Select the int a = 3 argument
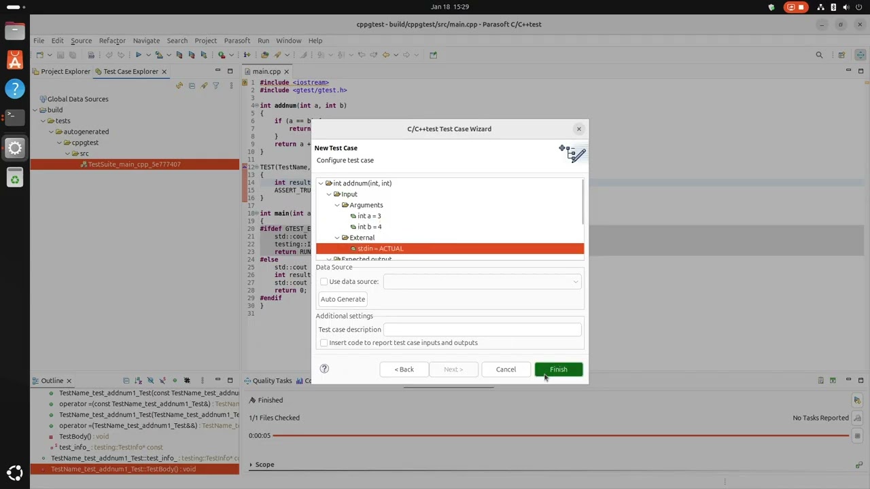Screen dimensions: 870x489 click(x=369, y=216)
